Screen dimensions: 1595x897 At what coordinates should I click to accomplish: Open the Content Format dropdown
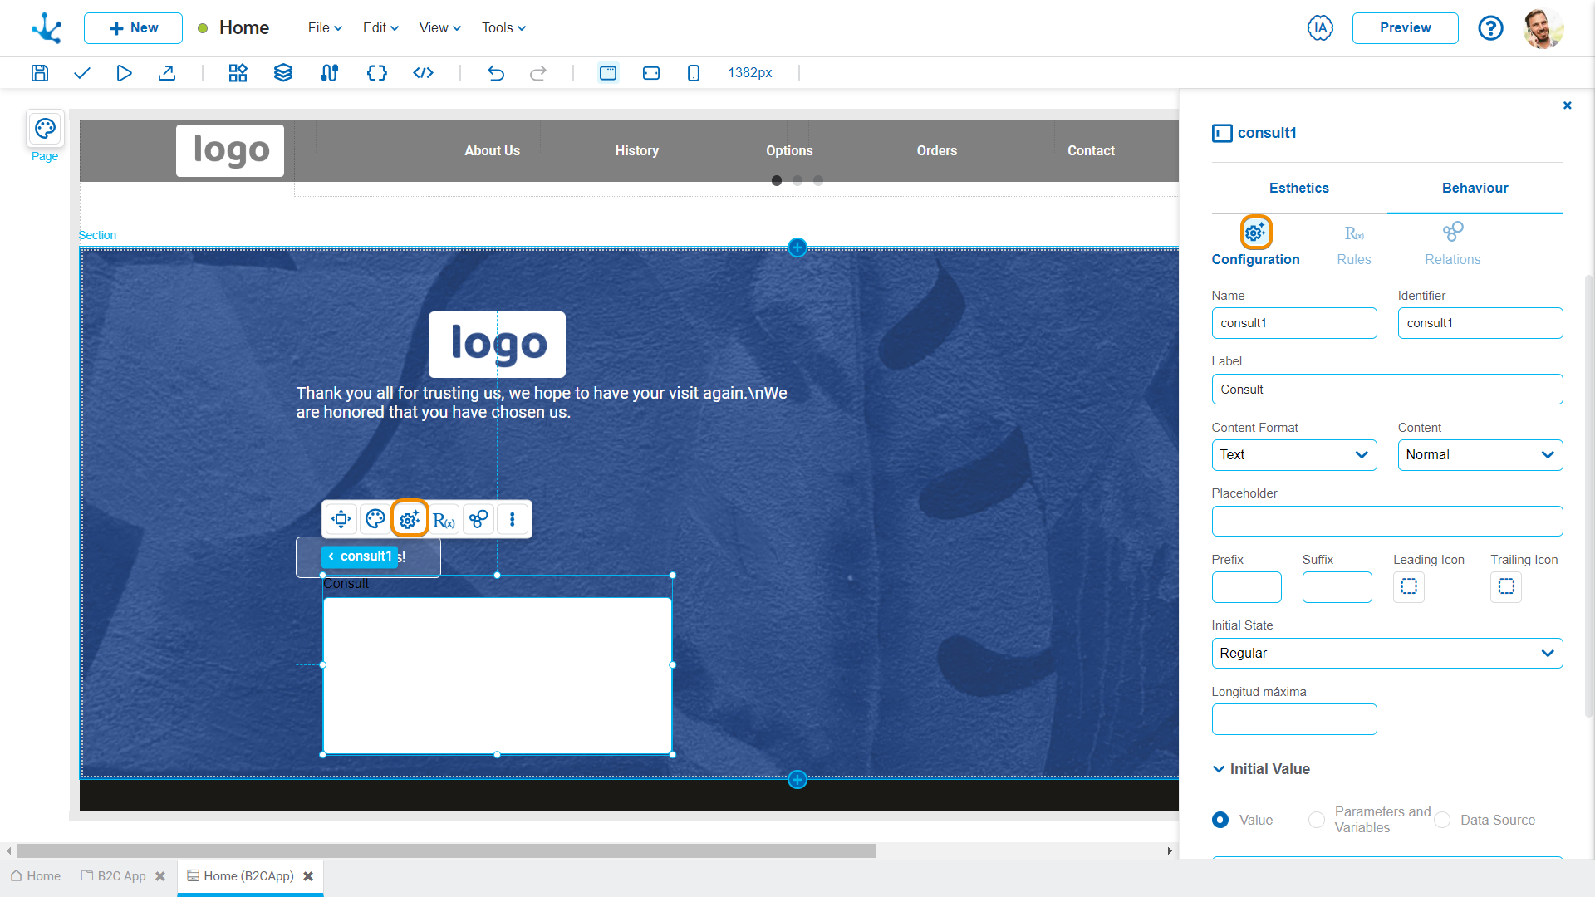point(1293,455)
